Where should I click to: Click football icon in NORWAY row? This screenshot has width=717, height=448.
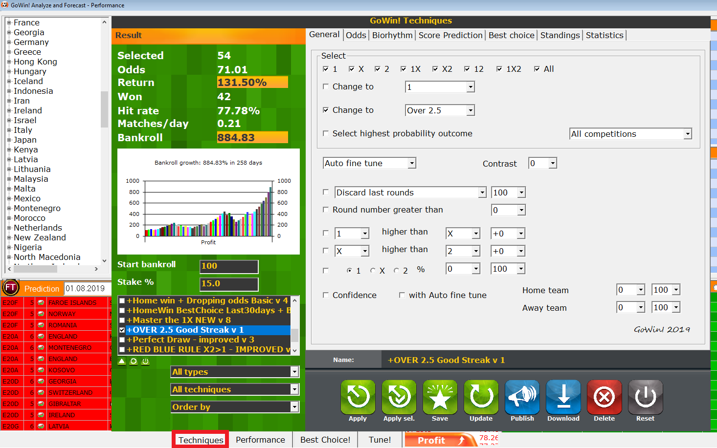(x=41, y=314)
